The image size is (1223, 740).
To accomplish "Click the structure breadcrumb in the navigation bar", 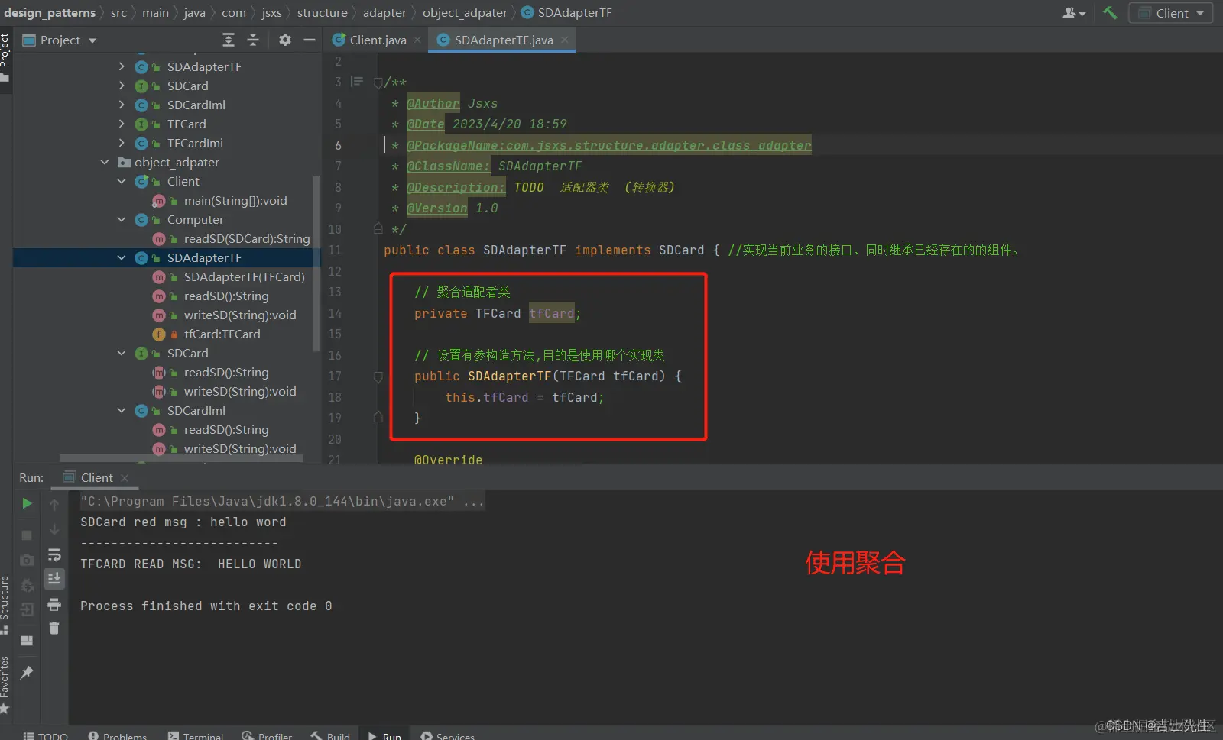I will coord(322,13).
